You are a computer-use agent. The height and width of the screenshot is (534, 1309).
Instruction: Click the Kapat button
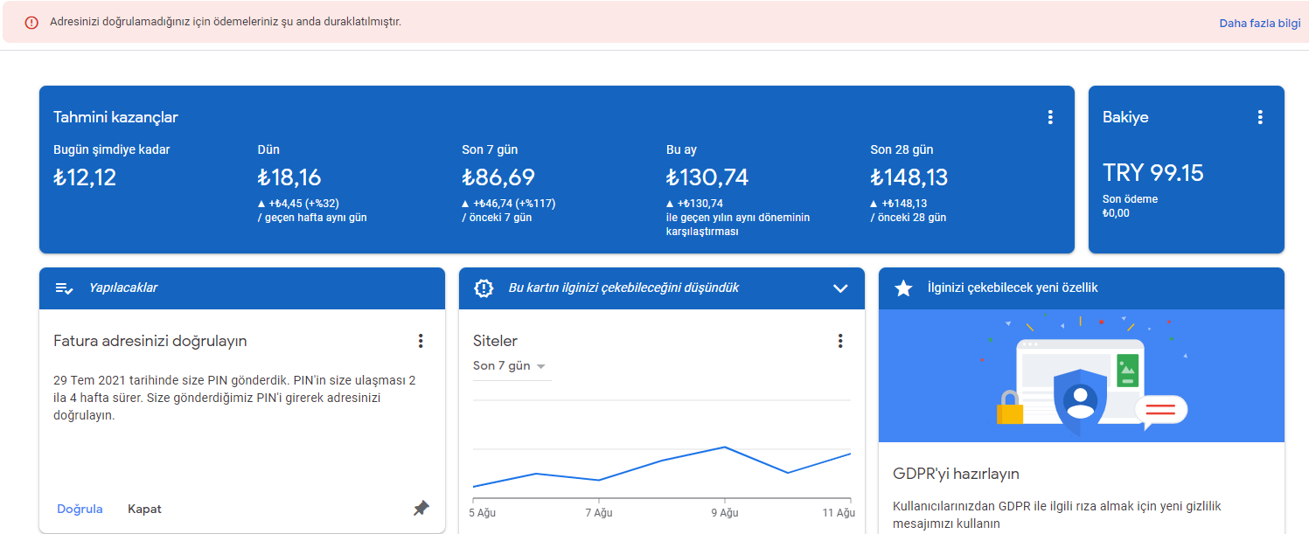[144, 509]
